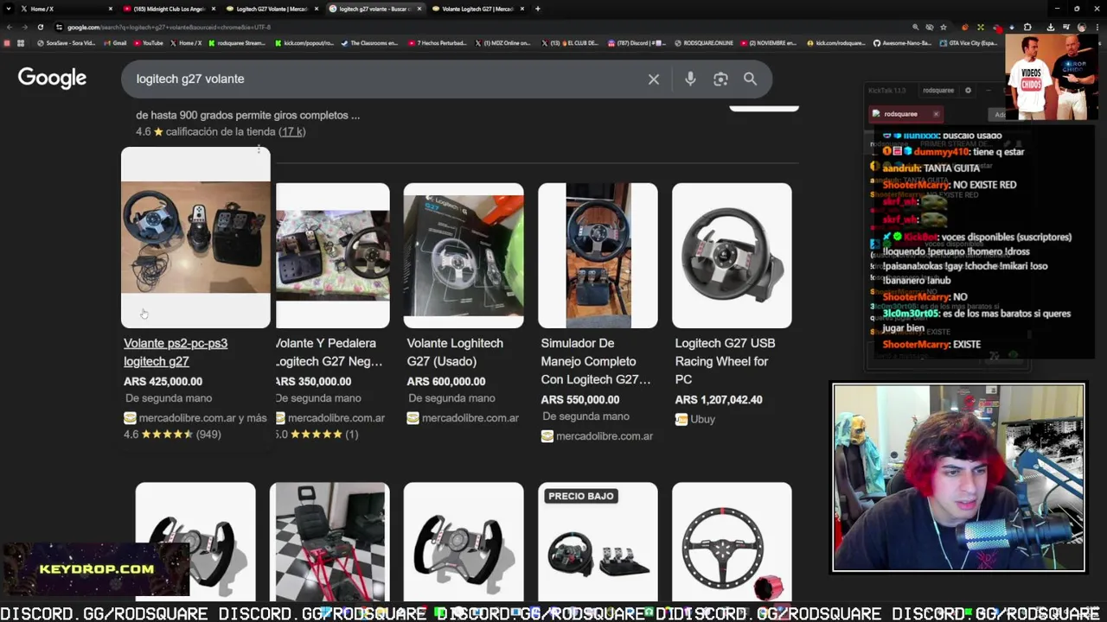Open the YouTube bookmark
This screenshot has height=622, width=1107.
click(148, 42)
